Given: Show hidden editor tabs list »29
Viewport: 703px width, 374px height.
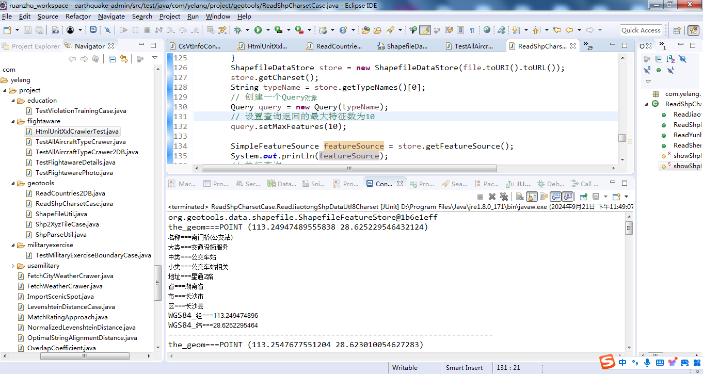Looking at the screenshot, I should tap(588, 46).
